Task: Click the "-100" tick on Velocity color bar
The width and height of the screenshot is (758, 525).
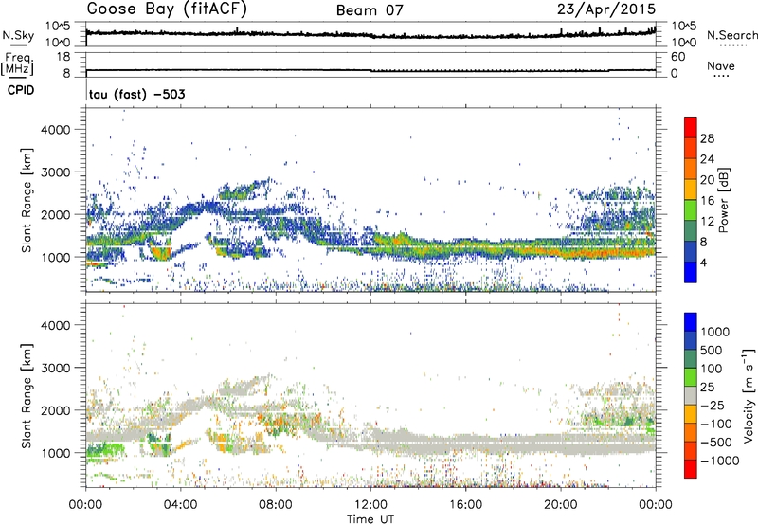Action: [715, 424]
